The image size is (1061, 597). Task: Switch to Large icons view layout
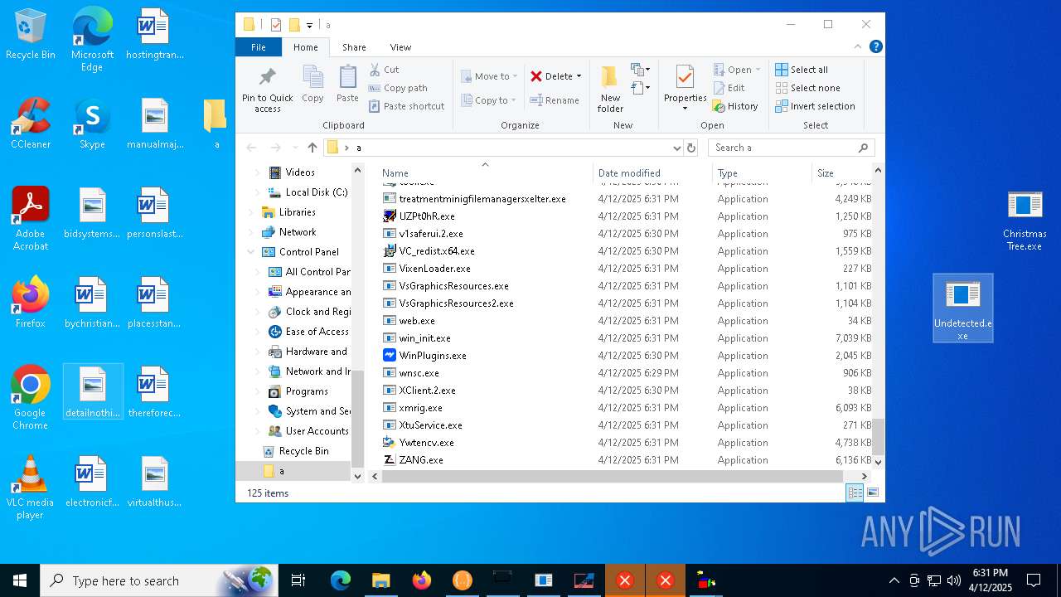(x=872, y=493)
